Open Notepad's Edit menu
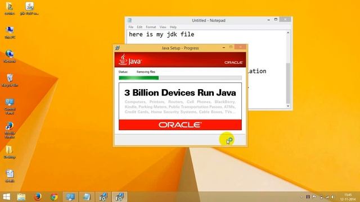Image resolution: width=360 pixels, height=202 pixels. 139,27
